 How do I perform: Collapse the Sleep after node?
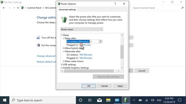(64, 38)
